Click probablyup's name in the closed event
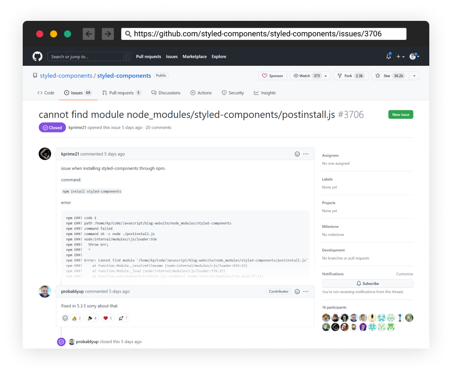The height and width of the screenshot is (373, 452). [x=87, y=342]
